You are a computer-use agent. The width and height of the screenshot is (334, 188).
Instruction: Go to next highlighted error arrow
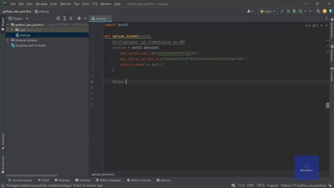tap(326, 26)
